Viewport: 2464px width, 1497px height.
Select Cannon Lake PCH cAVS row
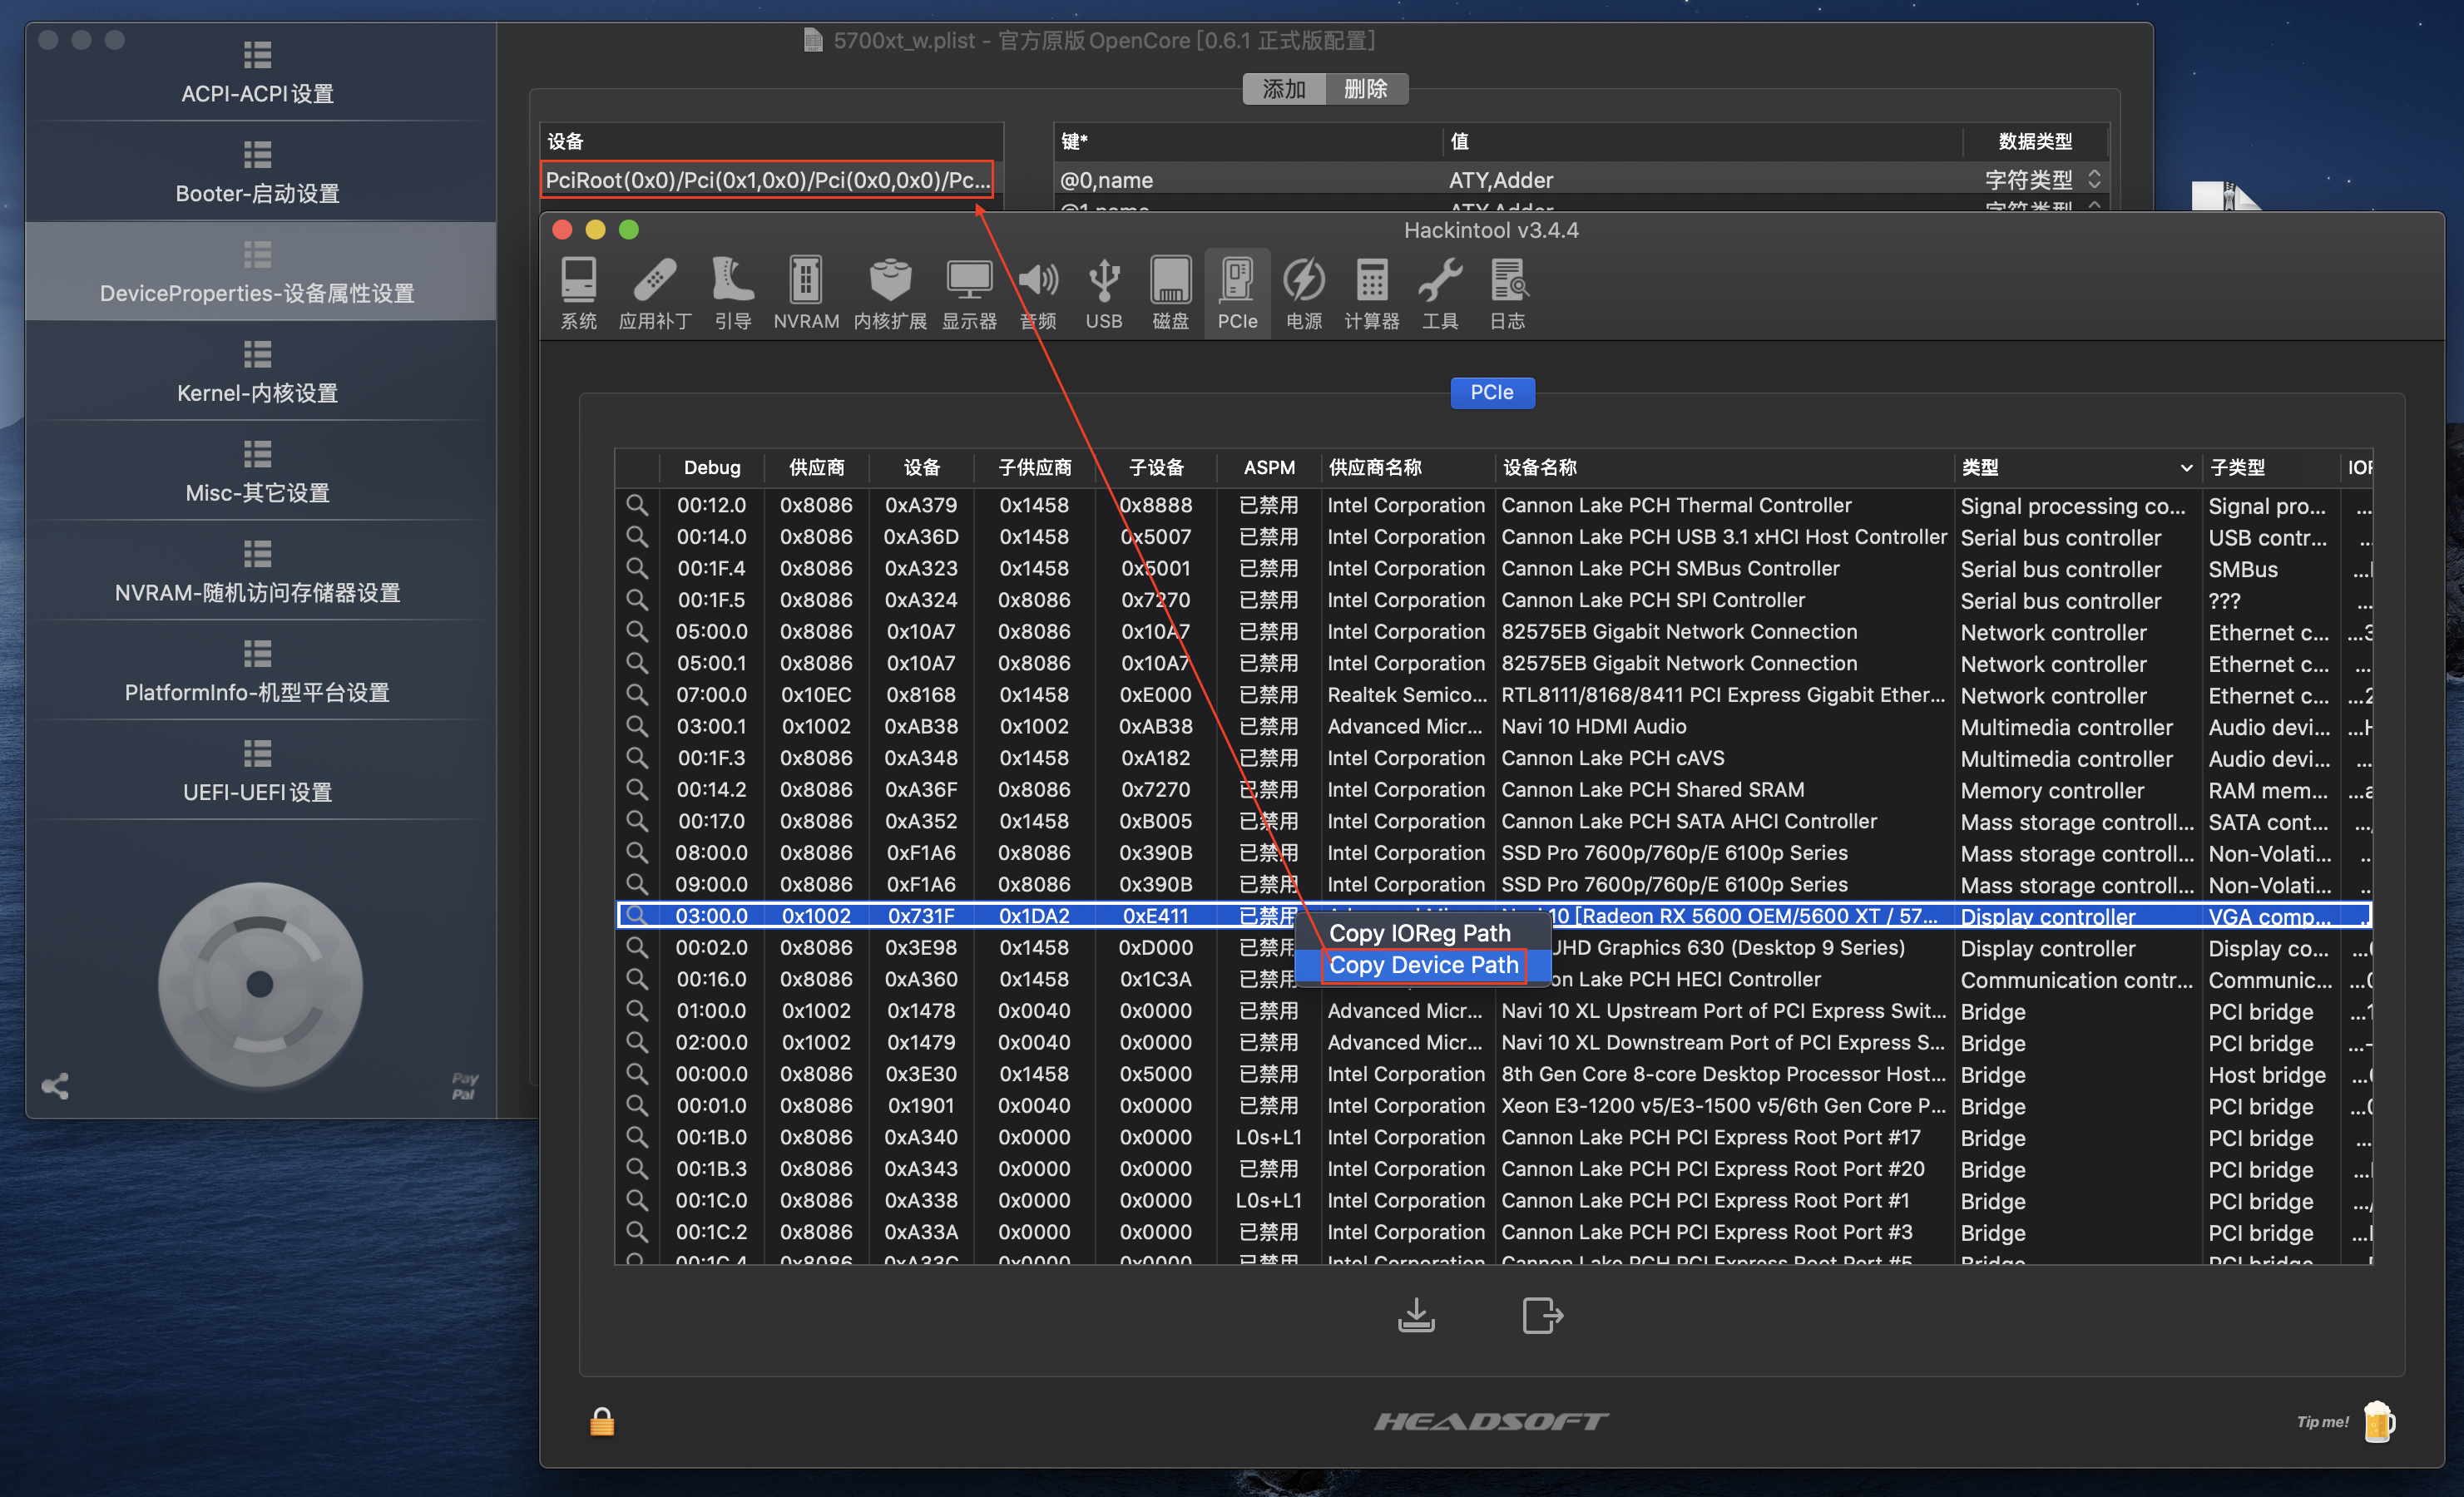[1494, 758]
